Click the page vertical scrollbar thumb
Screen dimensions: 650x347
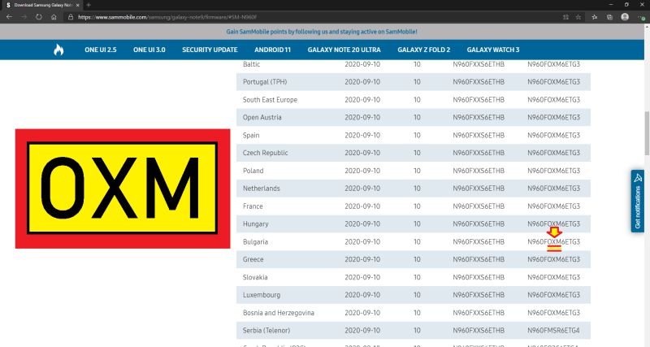647,133
